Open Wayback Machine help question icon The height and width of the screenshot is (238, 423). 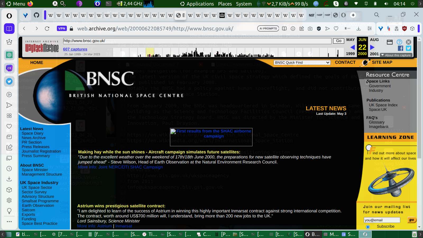tap(399, 42)
